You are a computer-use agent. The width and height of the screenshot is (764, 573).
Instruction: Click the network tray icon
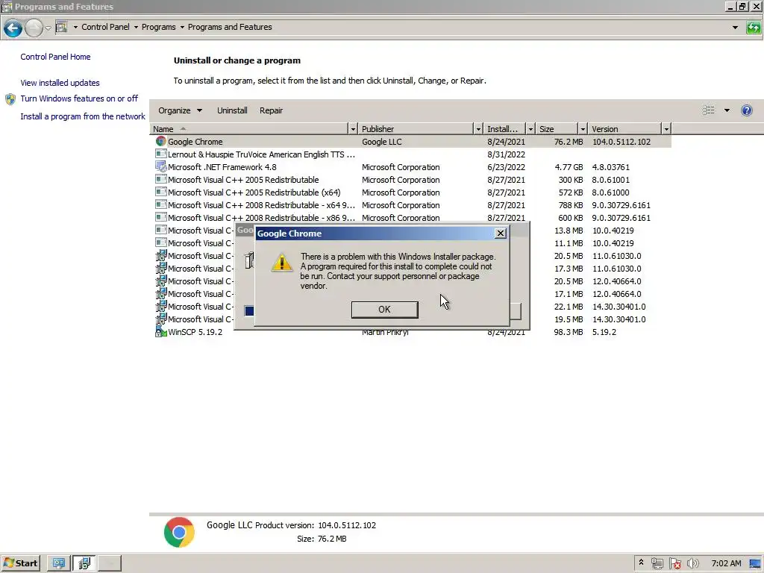tap(657, 564)
